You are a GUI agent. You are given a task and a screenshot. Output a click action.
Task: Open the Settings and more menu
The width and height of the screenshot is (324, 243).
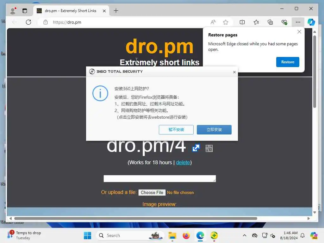coord(298,22)
